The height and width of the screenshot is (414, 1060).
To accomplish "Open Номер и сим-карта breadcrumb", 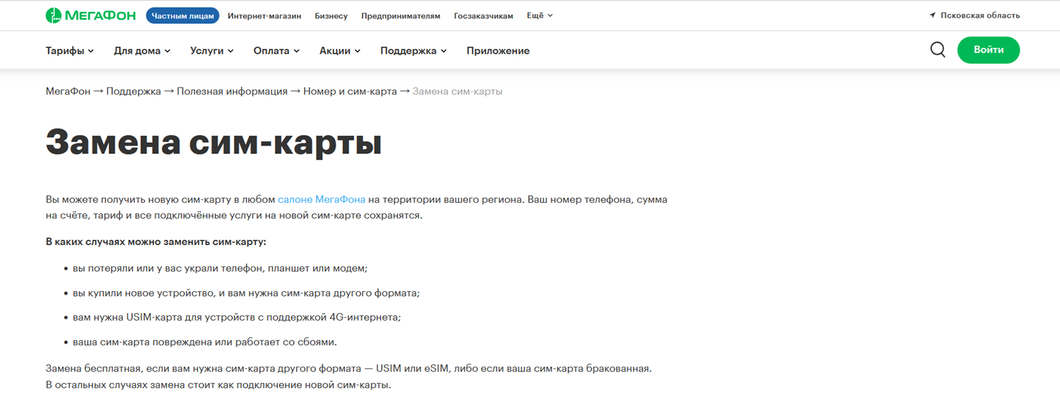I will 350,91.
